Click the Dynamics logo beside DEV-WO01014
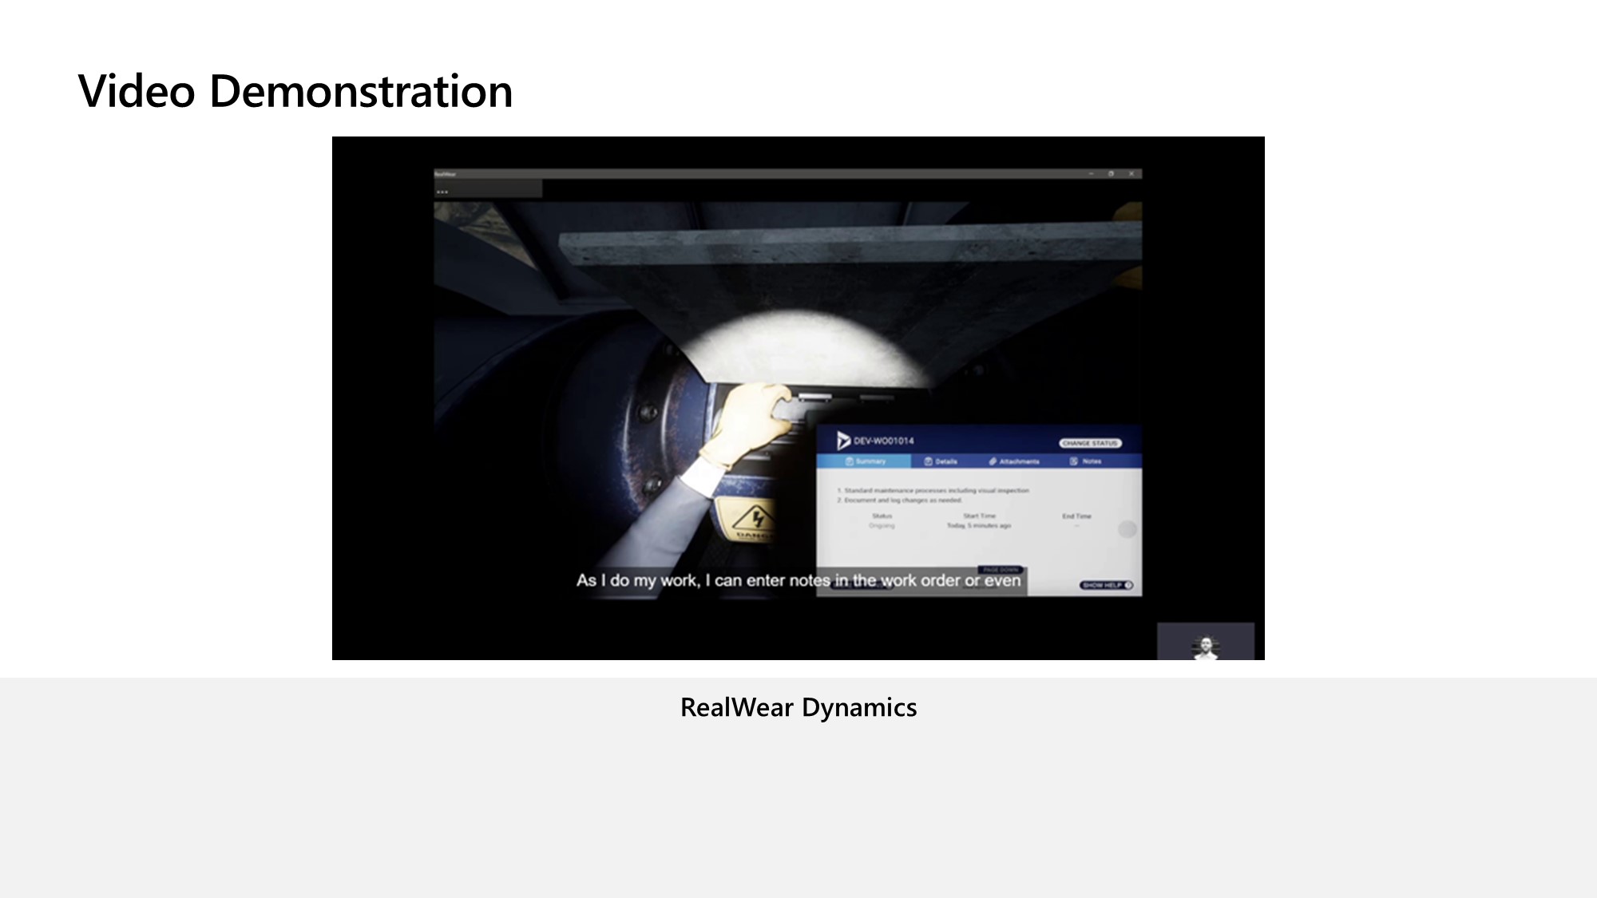 click(x=843, y=441)
